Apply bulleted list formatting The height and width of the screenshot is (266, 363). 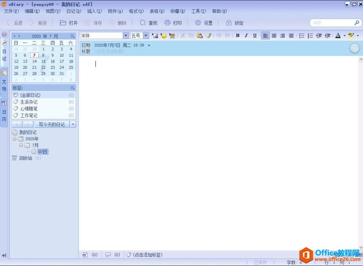pyautogui.click(x=302, y=36)
